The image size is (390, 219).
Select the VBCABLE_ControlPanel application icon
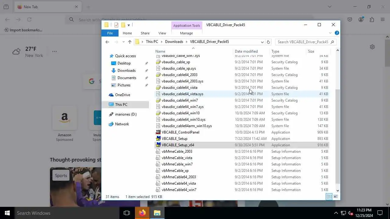(158, 132)
